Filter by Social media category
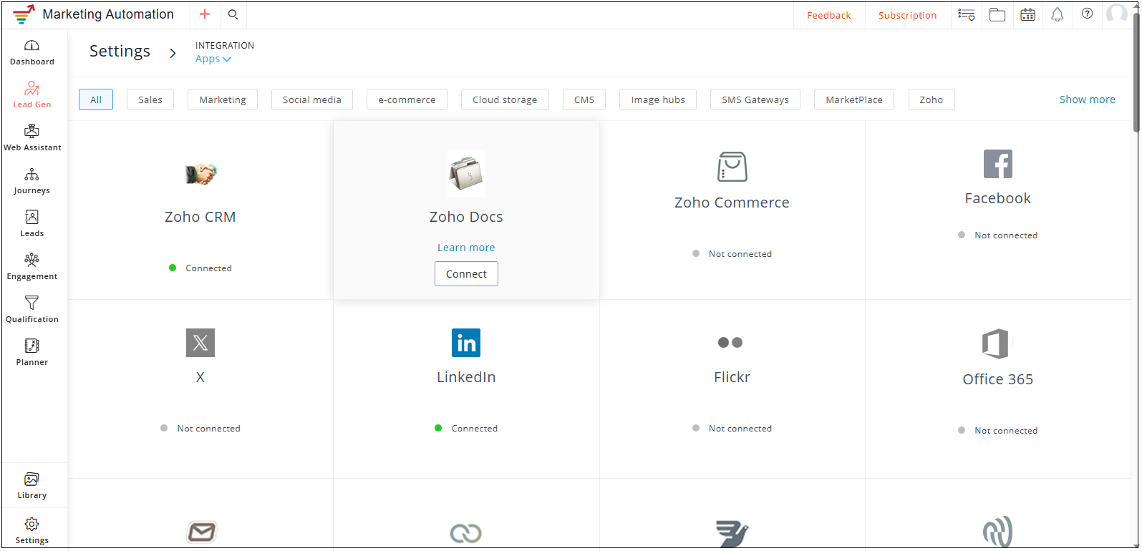Image resolution: width=1142 pixels, height=551 pixels. click(x=312, y=99)
